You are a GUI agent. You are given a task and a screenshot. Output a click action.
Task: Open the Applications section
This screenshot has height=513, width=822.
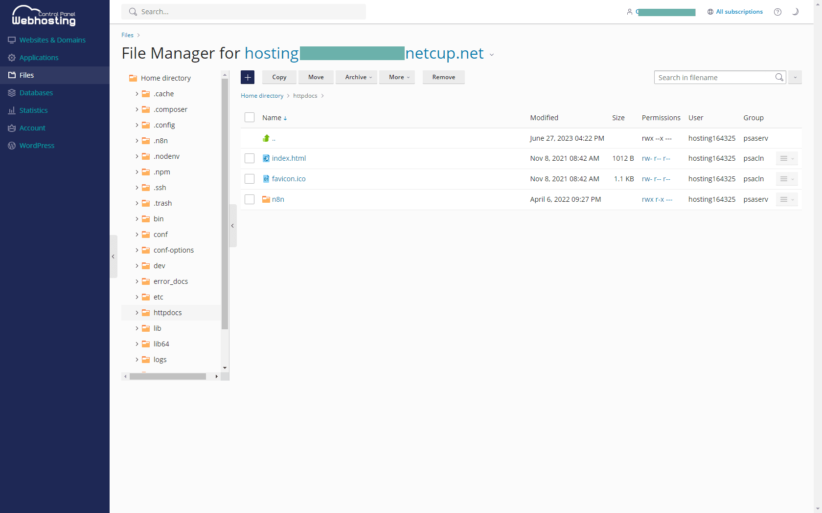coord(39,57)
